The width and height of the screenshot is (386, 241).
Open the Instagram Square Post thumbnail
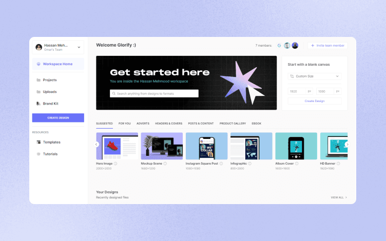[x=206, y=146]
